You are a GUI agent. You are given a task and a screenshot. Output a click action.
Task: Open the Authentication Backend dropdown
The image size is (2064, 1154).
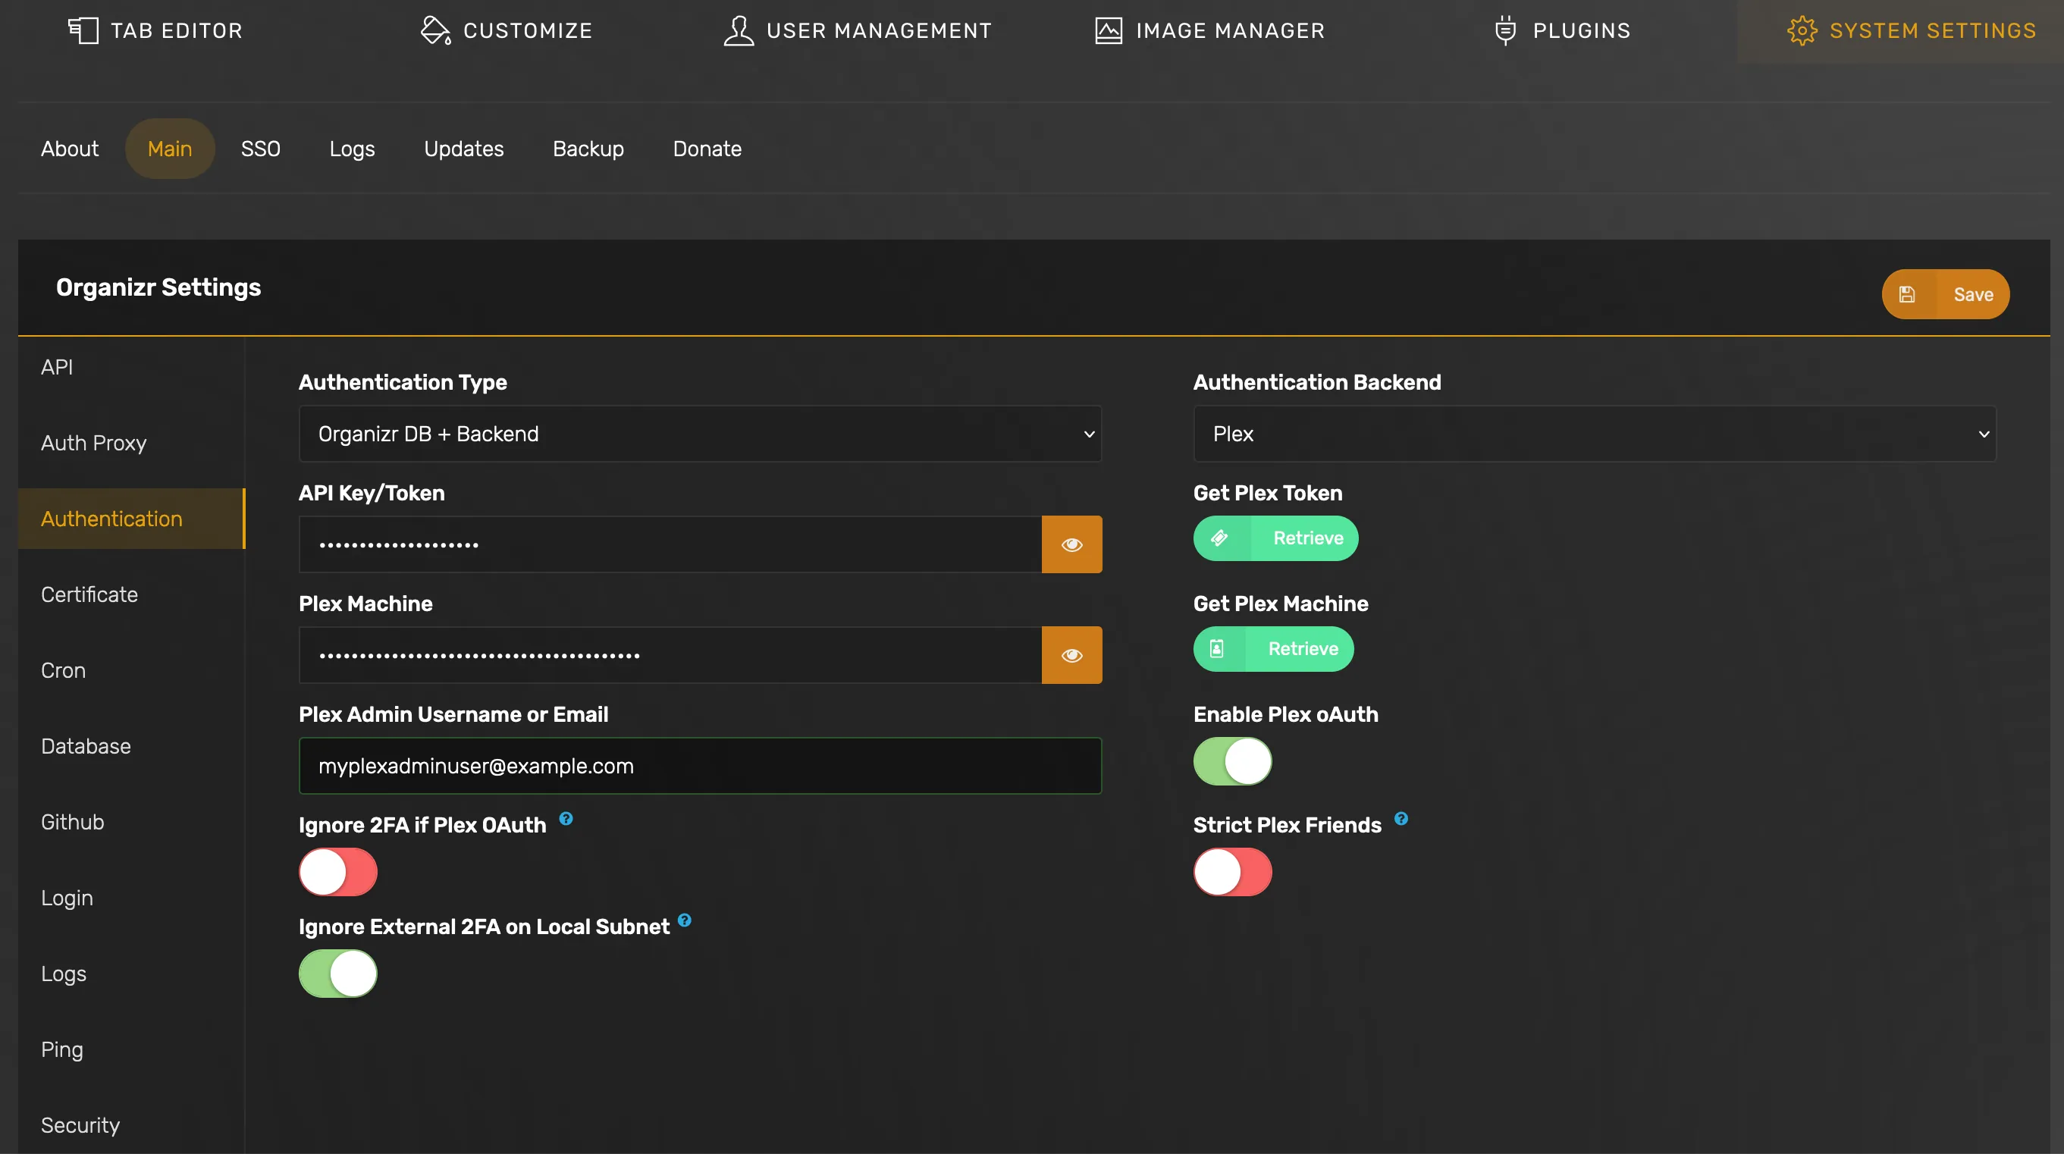click(x=1595, y=434)
